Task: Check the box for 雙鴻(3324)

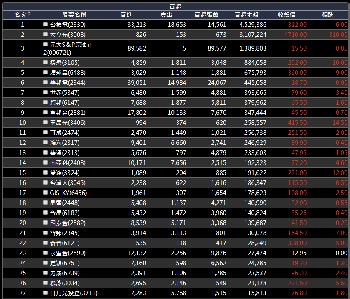Action: pyautogui.click(x=46, y=172)
